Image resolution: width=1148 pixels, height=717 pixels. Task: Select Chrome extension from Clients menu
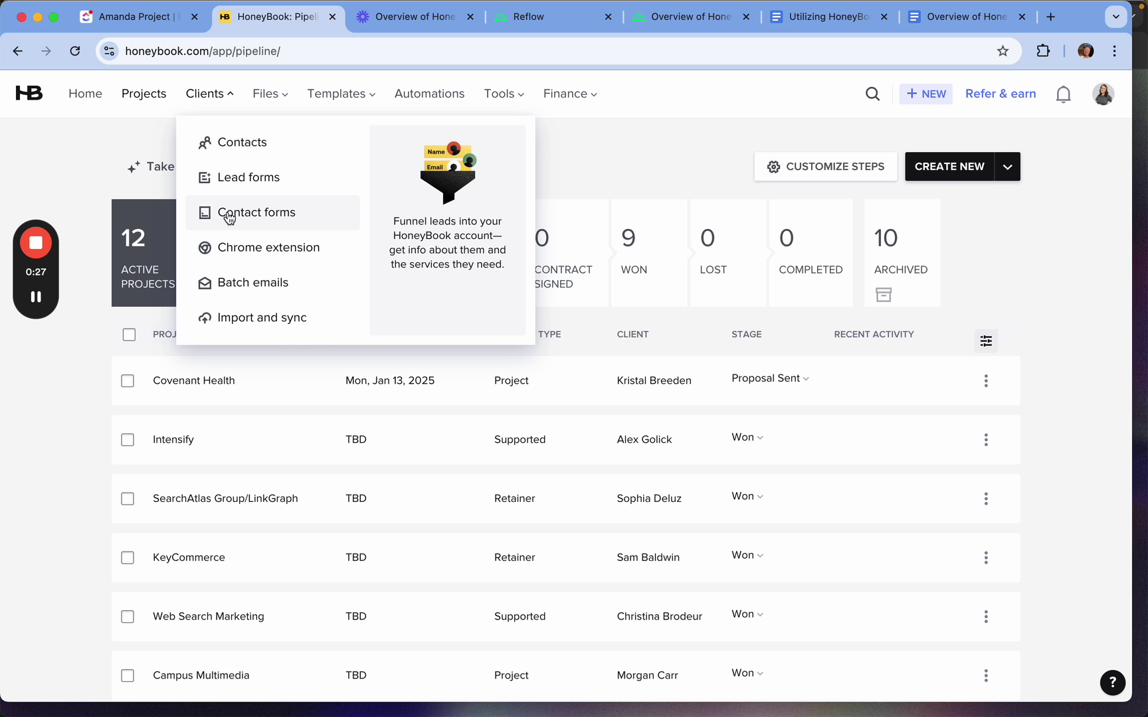tap(273, 248)
